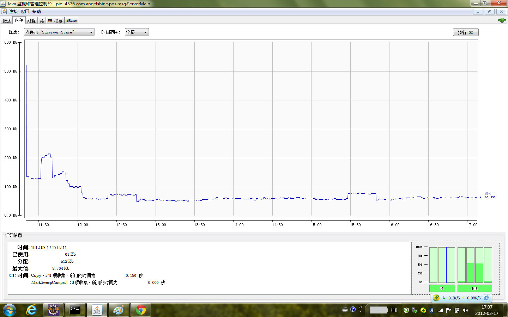Click the MarkSweepCompact time "0.000 秒"
The height and width of the screenshot is (317, 508).
(156, 282)
